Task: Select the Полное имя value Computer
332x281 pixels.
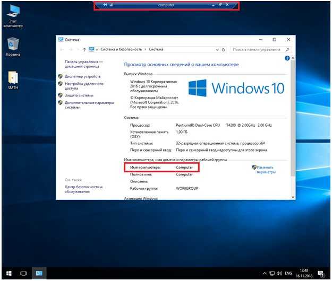Action: coord(184,174)
